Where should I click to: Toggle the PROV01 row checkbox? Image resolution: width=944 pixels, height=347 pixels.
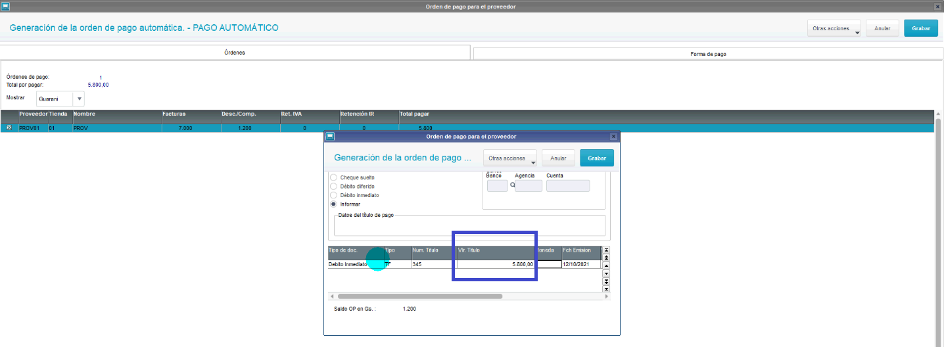[x=9, y=127]
